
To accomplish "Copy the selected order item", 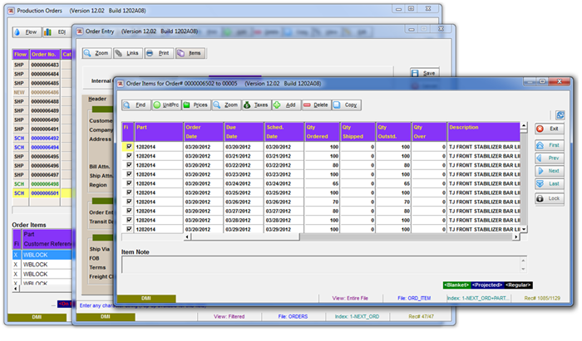I will 347,105.
